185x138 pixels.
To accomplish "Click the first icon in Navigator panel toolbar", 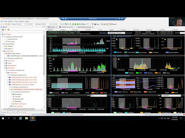I will pos(3,30).
